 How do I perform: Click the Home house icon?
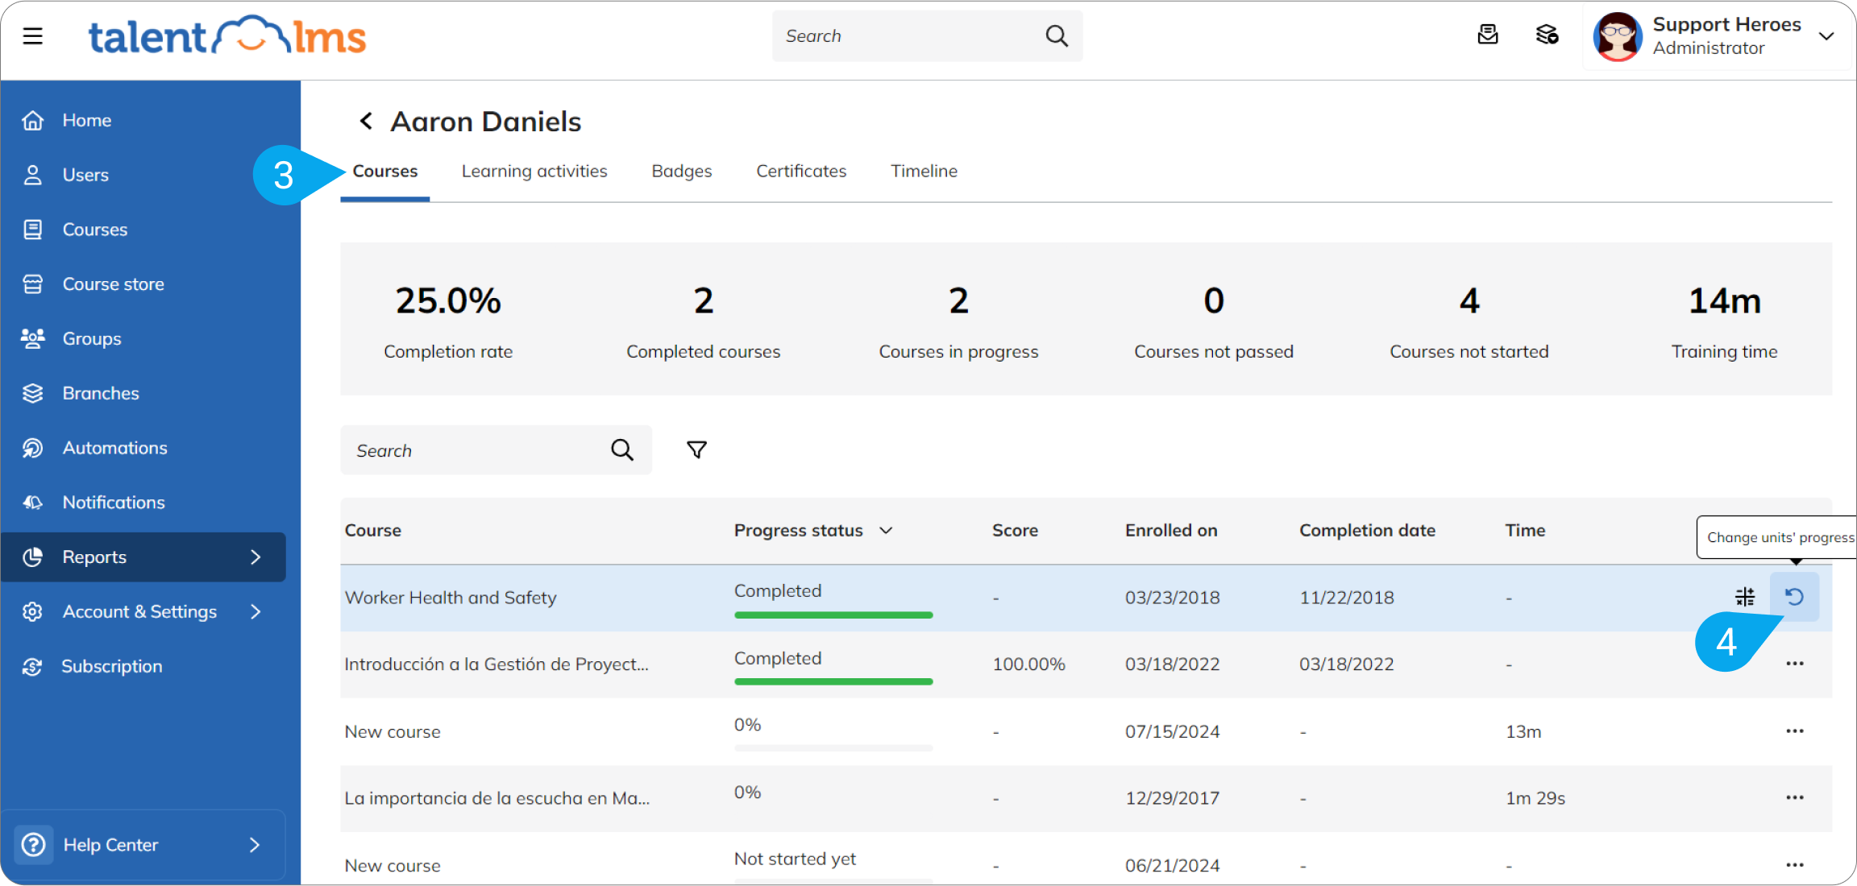(x=32, y=120)
